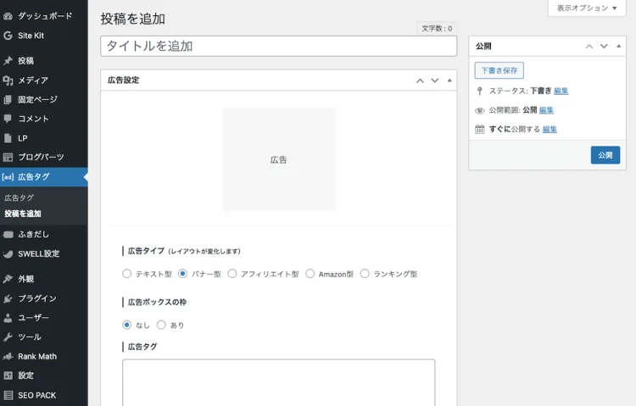The height and width of the screenshot is (406, 636).
Task: Click the paintbrush icon beside 外観
Action: (8, 279)
